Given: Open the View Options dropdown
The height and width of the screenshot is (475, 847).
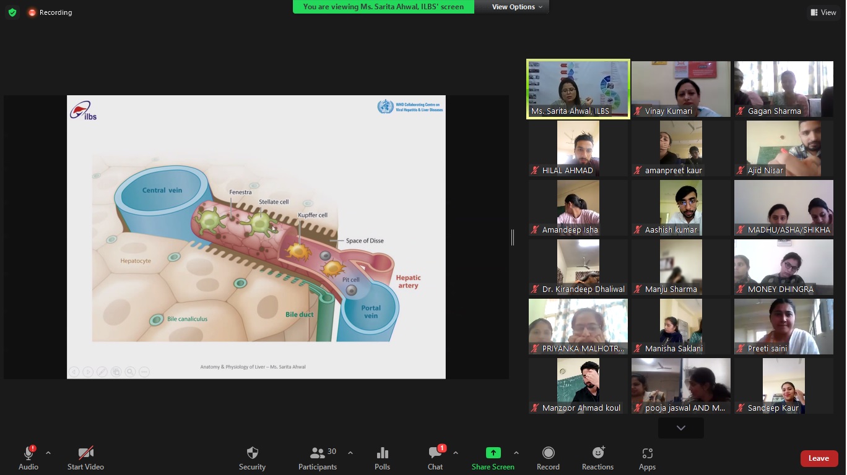Looking at the screenshot, I should 518,7.
